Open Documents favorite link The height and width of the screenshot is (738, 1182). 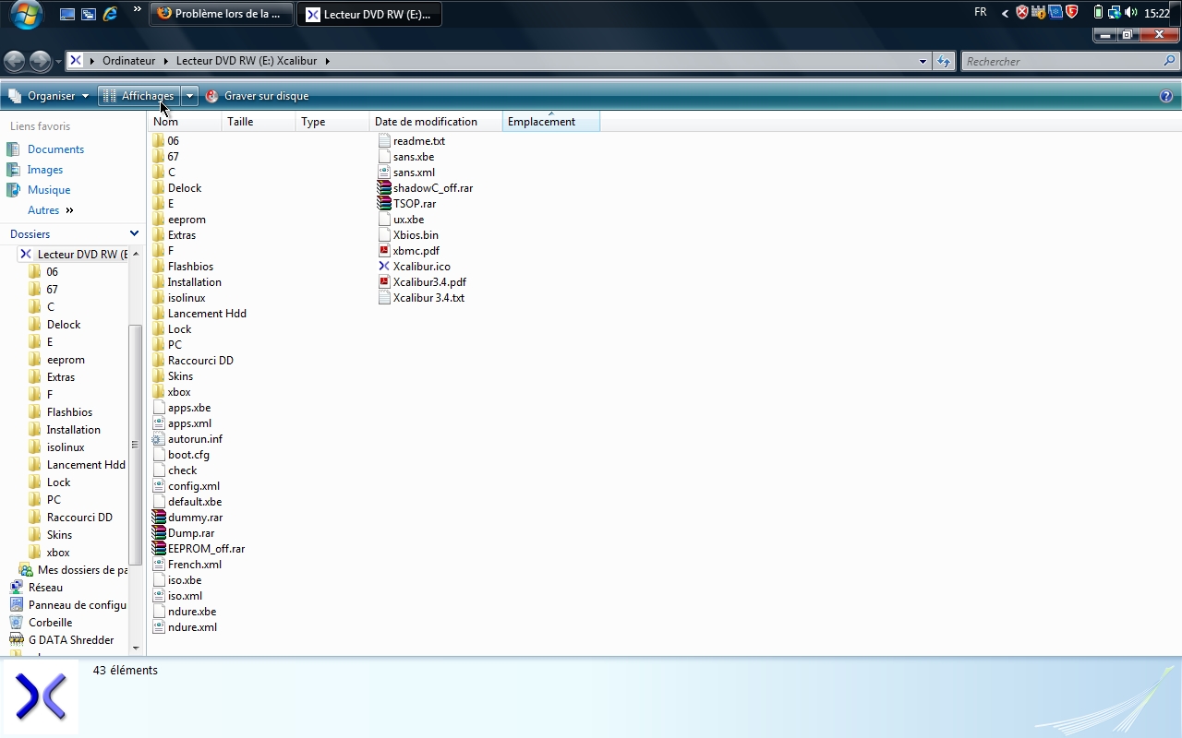point(55,149)
